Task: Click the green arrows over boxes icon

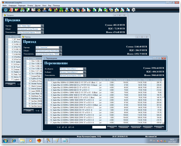Action: coord(61,10)
